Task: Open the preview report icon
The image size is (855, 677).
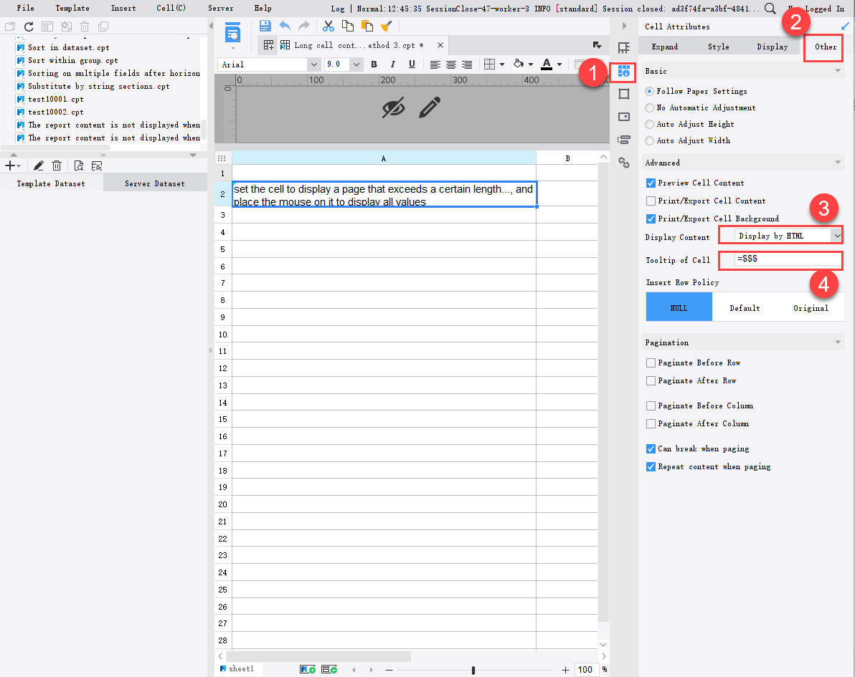Action: click(233, 34)
